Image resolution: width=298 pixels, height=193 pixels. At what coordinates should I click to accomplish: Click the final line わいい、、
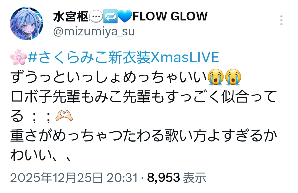pyautogui.click(x=41, y=155)
